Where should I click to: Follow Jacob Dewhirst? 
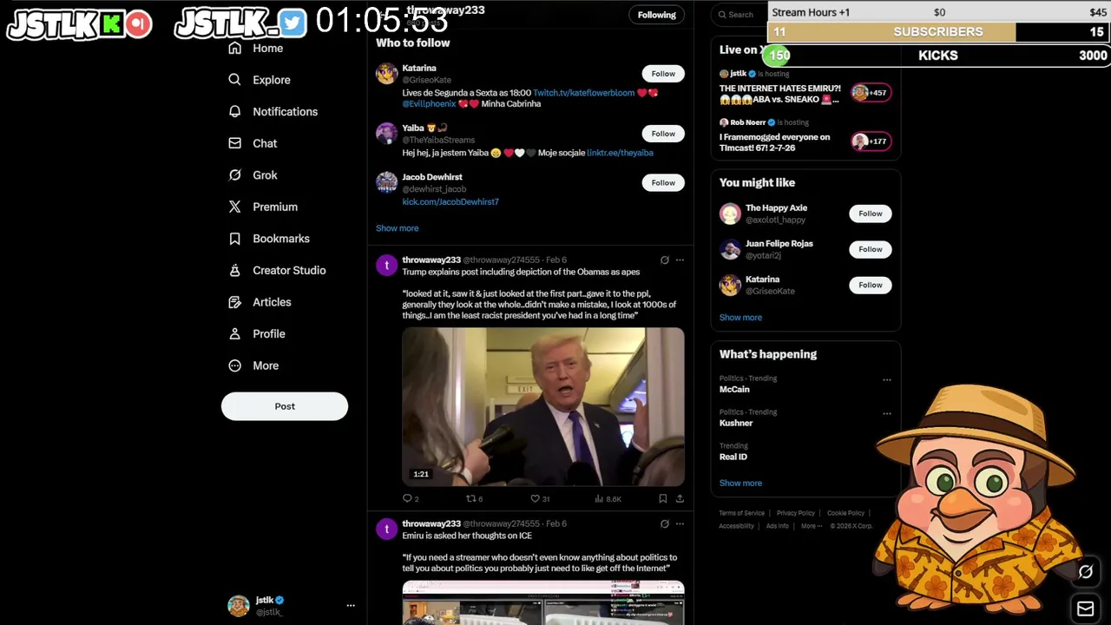(x=663, y=182)
